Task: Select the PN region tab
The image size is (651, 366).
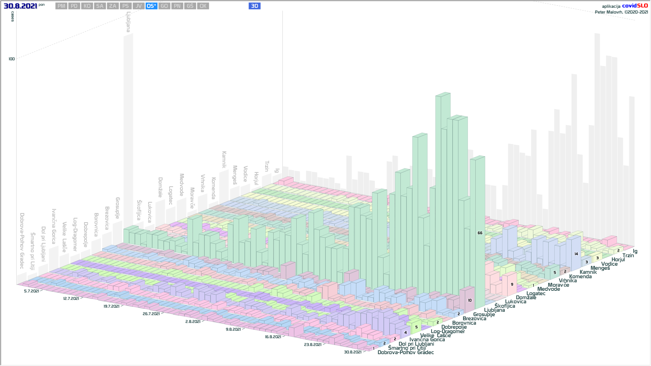Action: [x=177, y=6]
